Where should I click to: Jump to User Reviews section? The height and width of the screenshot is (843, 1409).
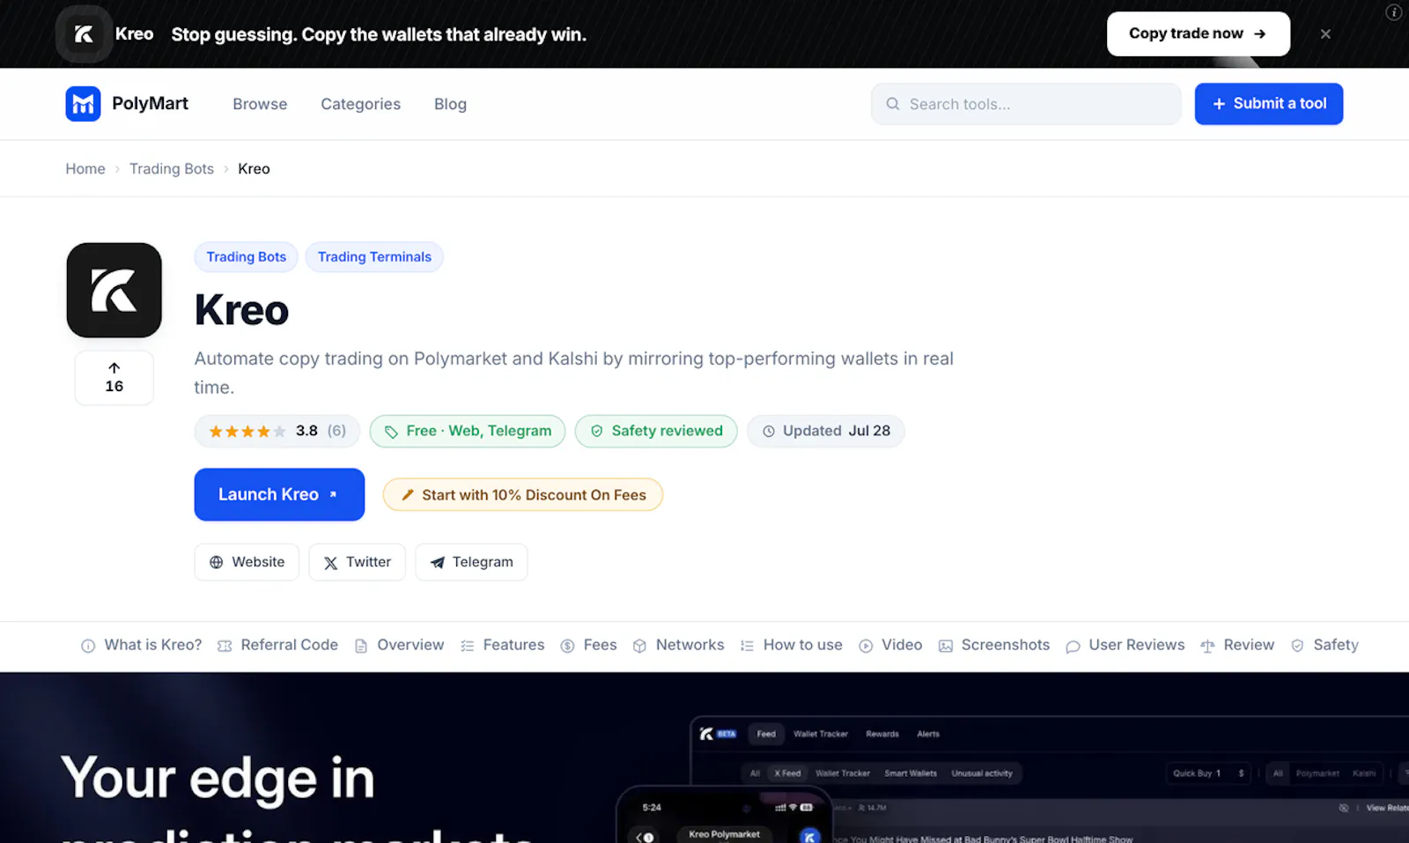coord(1125,646)
